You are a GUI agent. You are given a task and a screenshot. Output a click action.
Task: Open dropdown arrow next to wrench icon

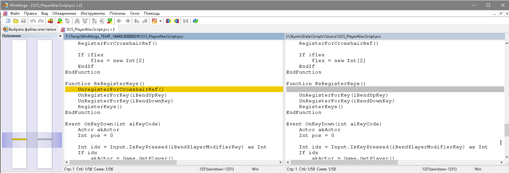(160, 21)
